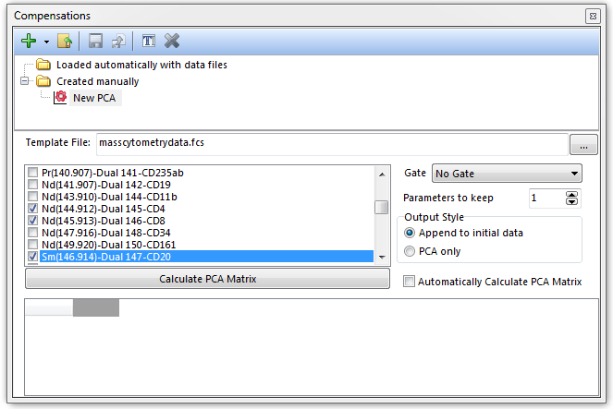Open the Gate dropdown showing No Gate
Viewport: 613px width, 409px height.
(x=506, y=174)
